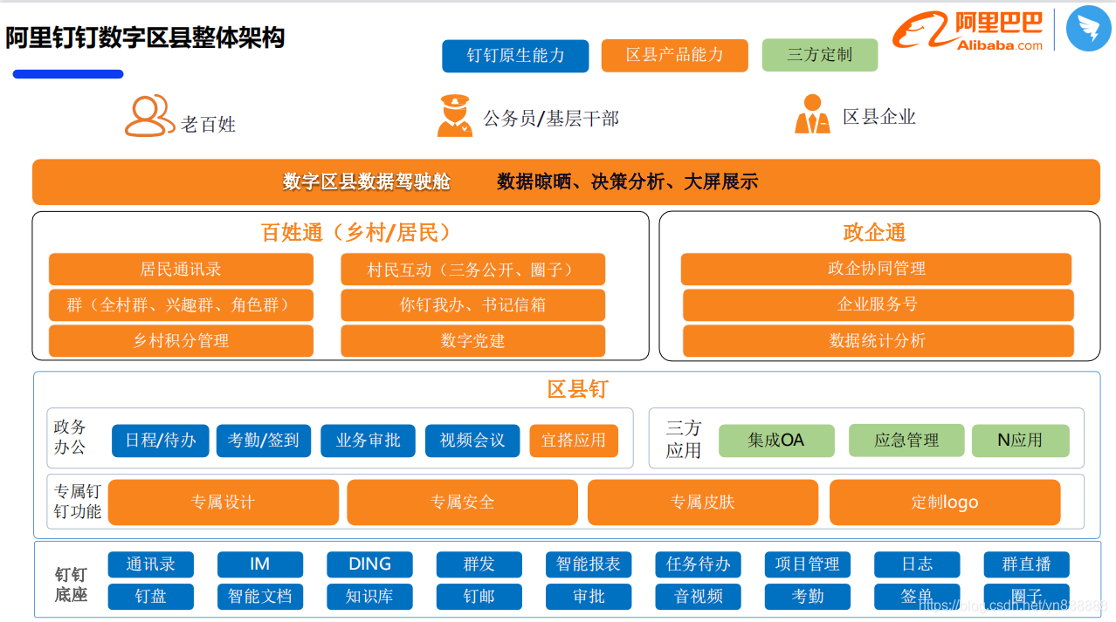1116x622 pixels.
Task: Open 数据统计分析 block
Action: [x=878, y=341]
